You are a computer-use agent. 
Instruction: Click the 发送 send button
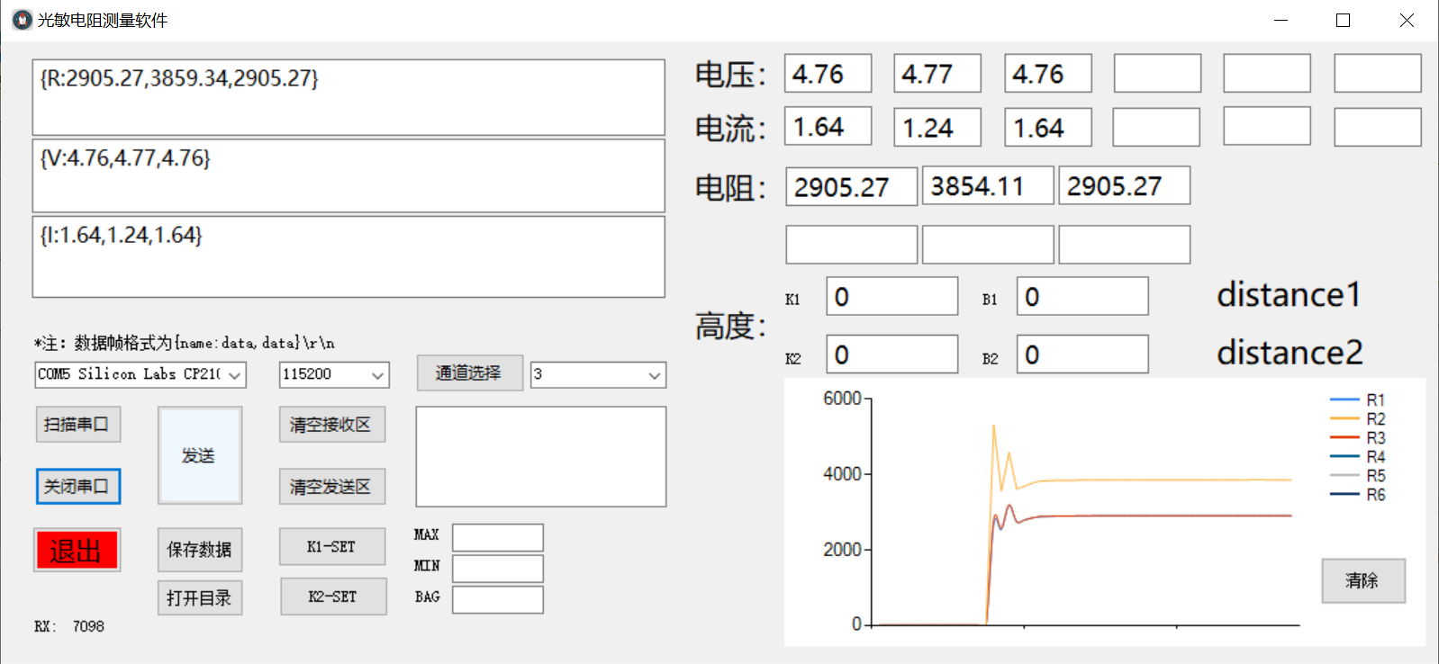coord(200,455)
